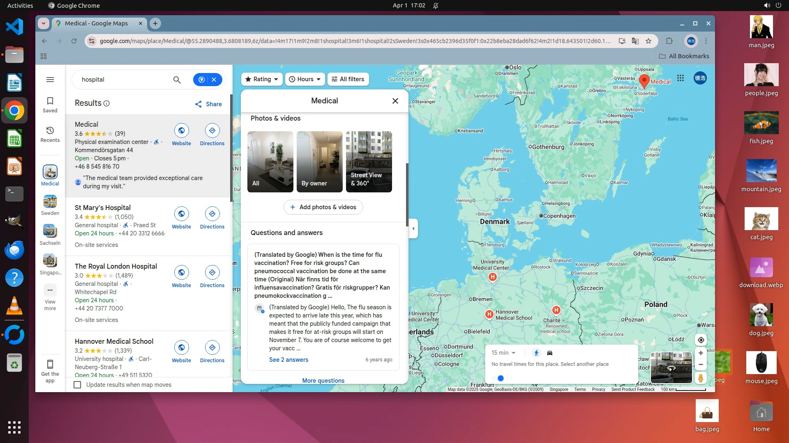Open the 15 min travel time dropdown
Screen dimensions: 789x443
point(503,353)
